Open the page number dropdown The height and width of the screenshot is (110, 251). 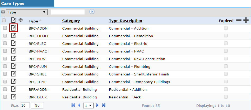(x=88, y=106)
